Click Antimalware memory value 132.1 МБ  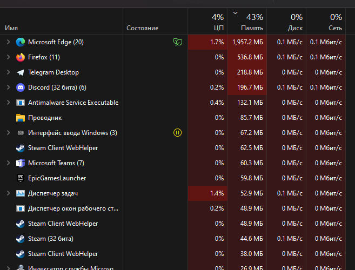point(250,103)
